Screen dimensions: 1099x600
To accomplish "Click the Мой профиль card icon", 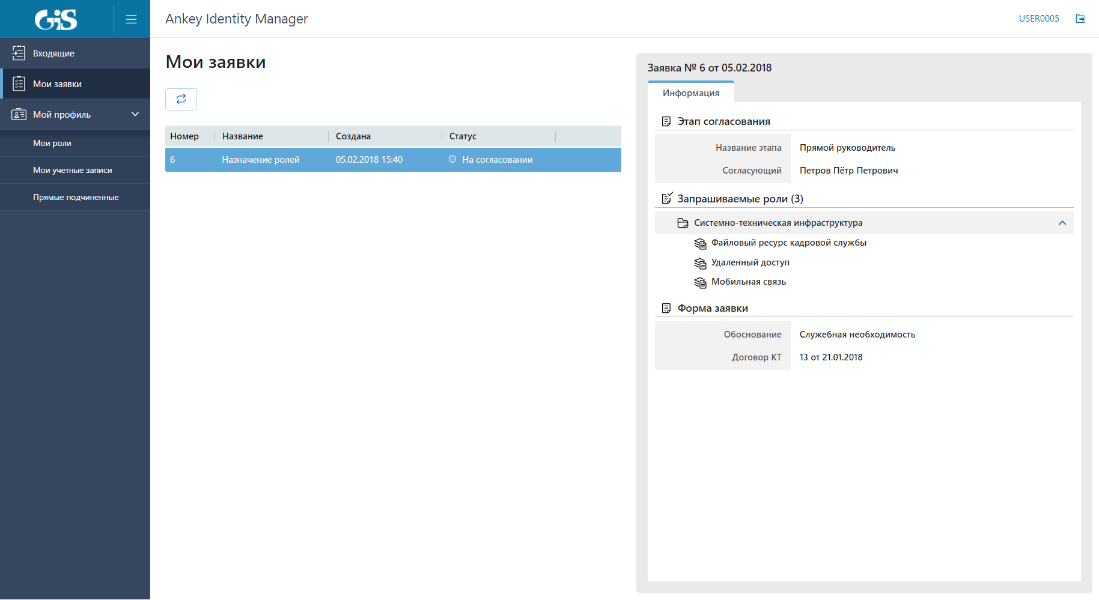I will click(19, 115).
